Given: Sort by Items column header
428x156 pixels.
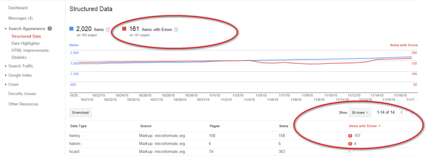Looking at the screenshot, I should click(x=284, y=126).
